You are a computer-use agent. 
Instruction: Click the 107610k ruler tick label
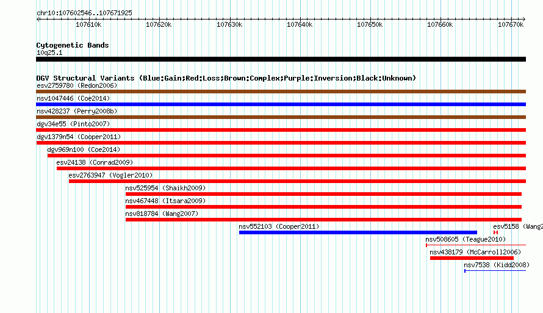point(88,24)
